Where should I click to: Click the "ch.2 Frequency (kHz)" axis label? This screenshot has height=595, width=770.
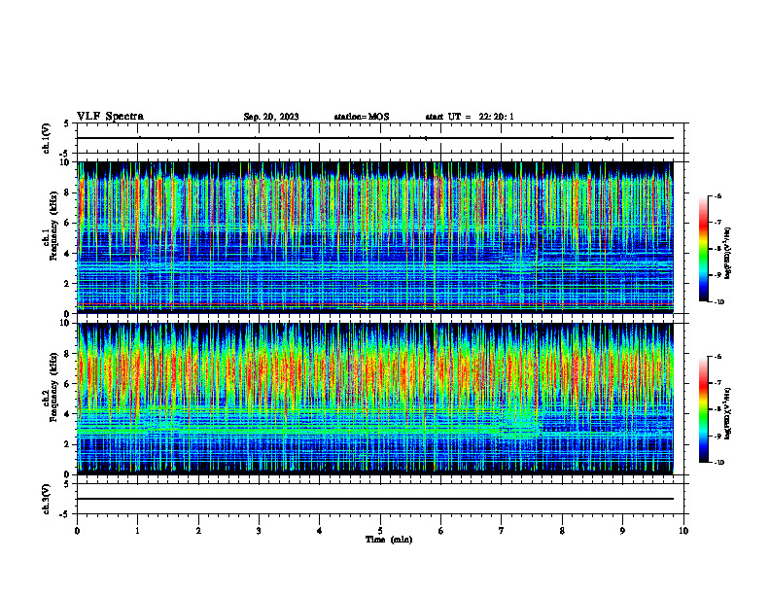(51, 387)
